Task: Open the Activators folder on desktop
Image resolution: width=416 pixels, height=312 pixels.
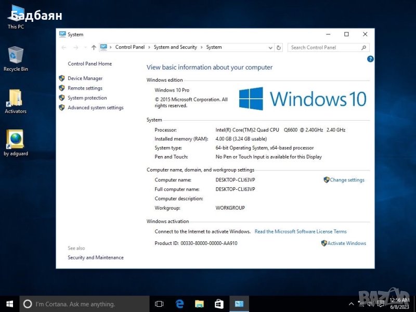Action: [16, 99]
